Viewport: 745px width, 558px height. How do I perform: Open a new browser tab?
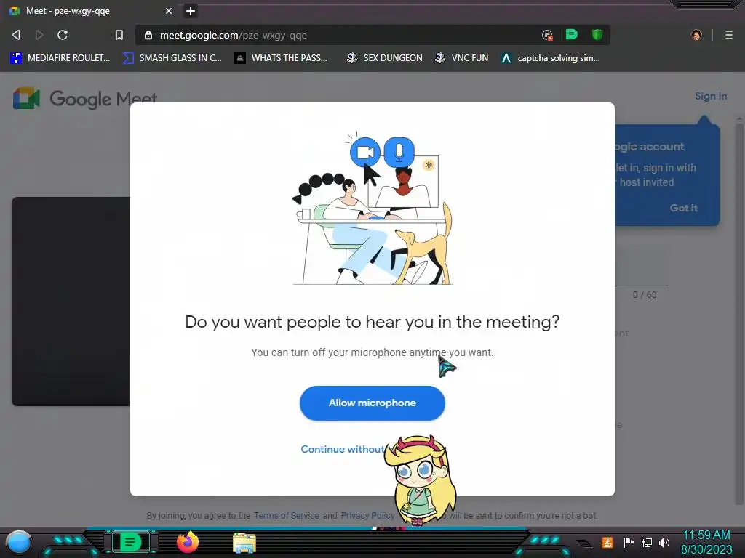click(x=191, y=11)
